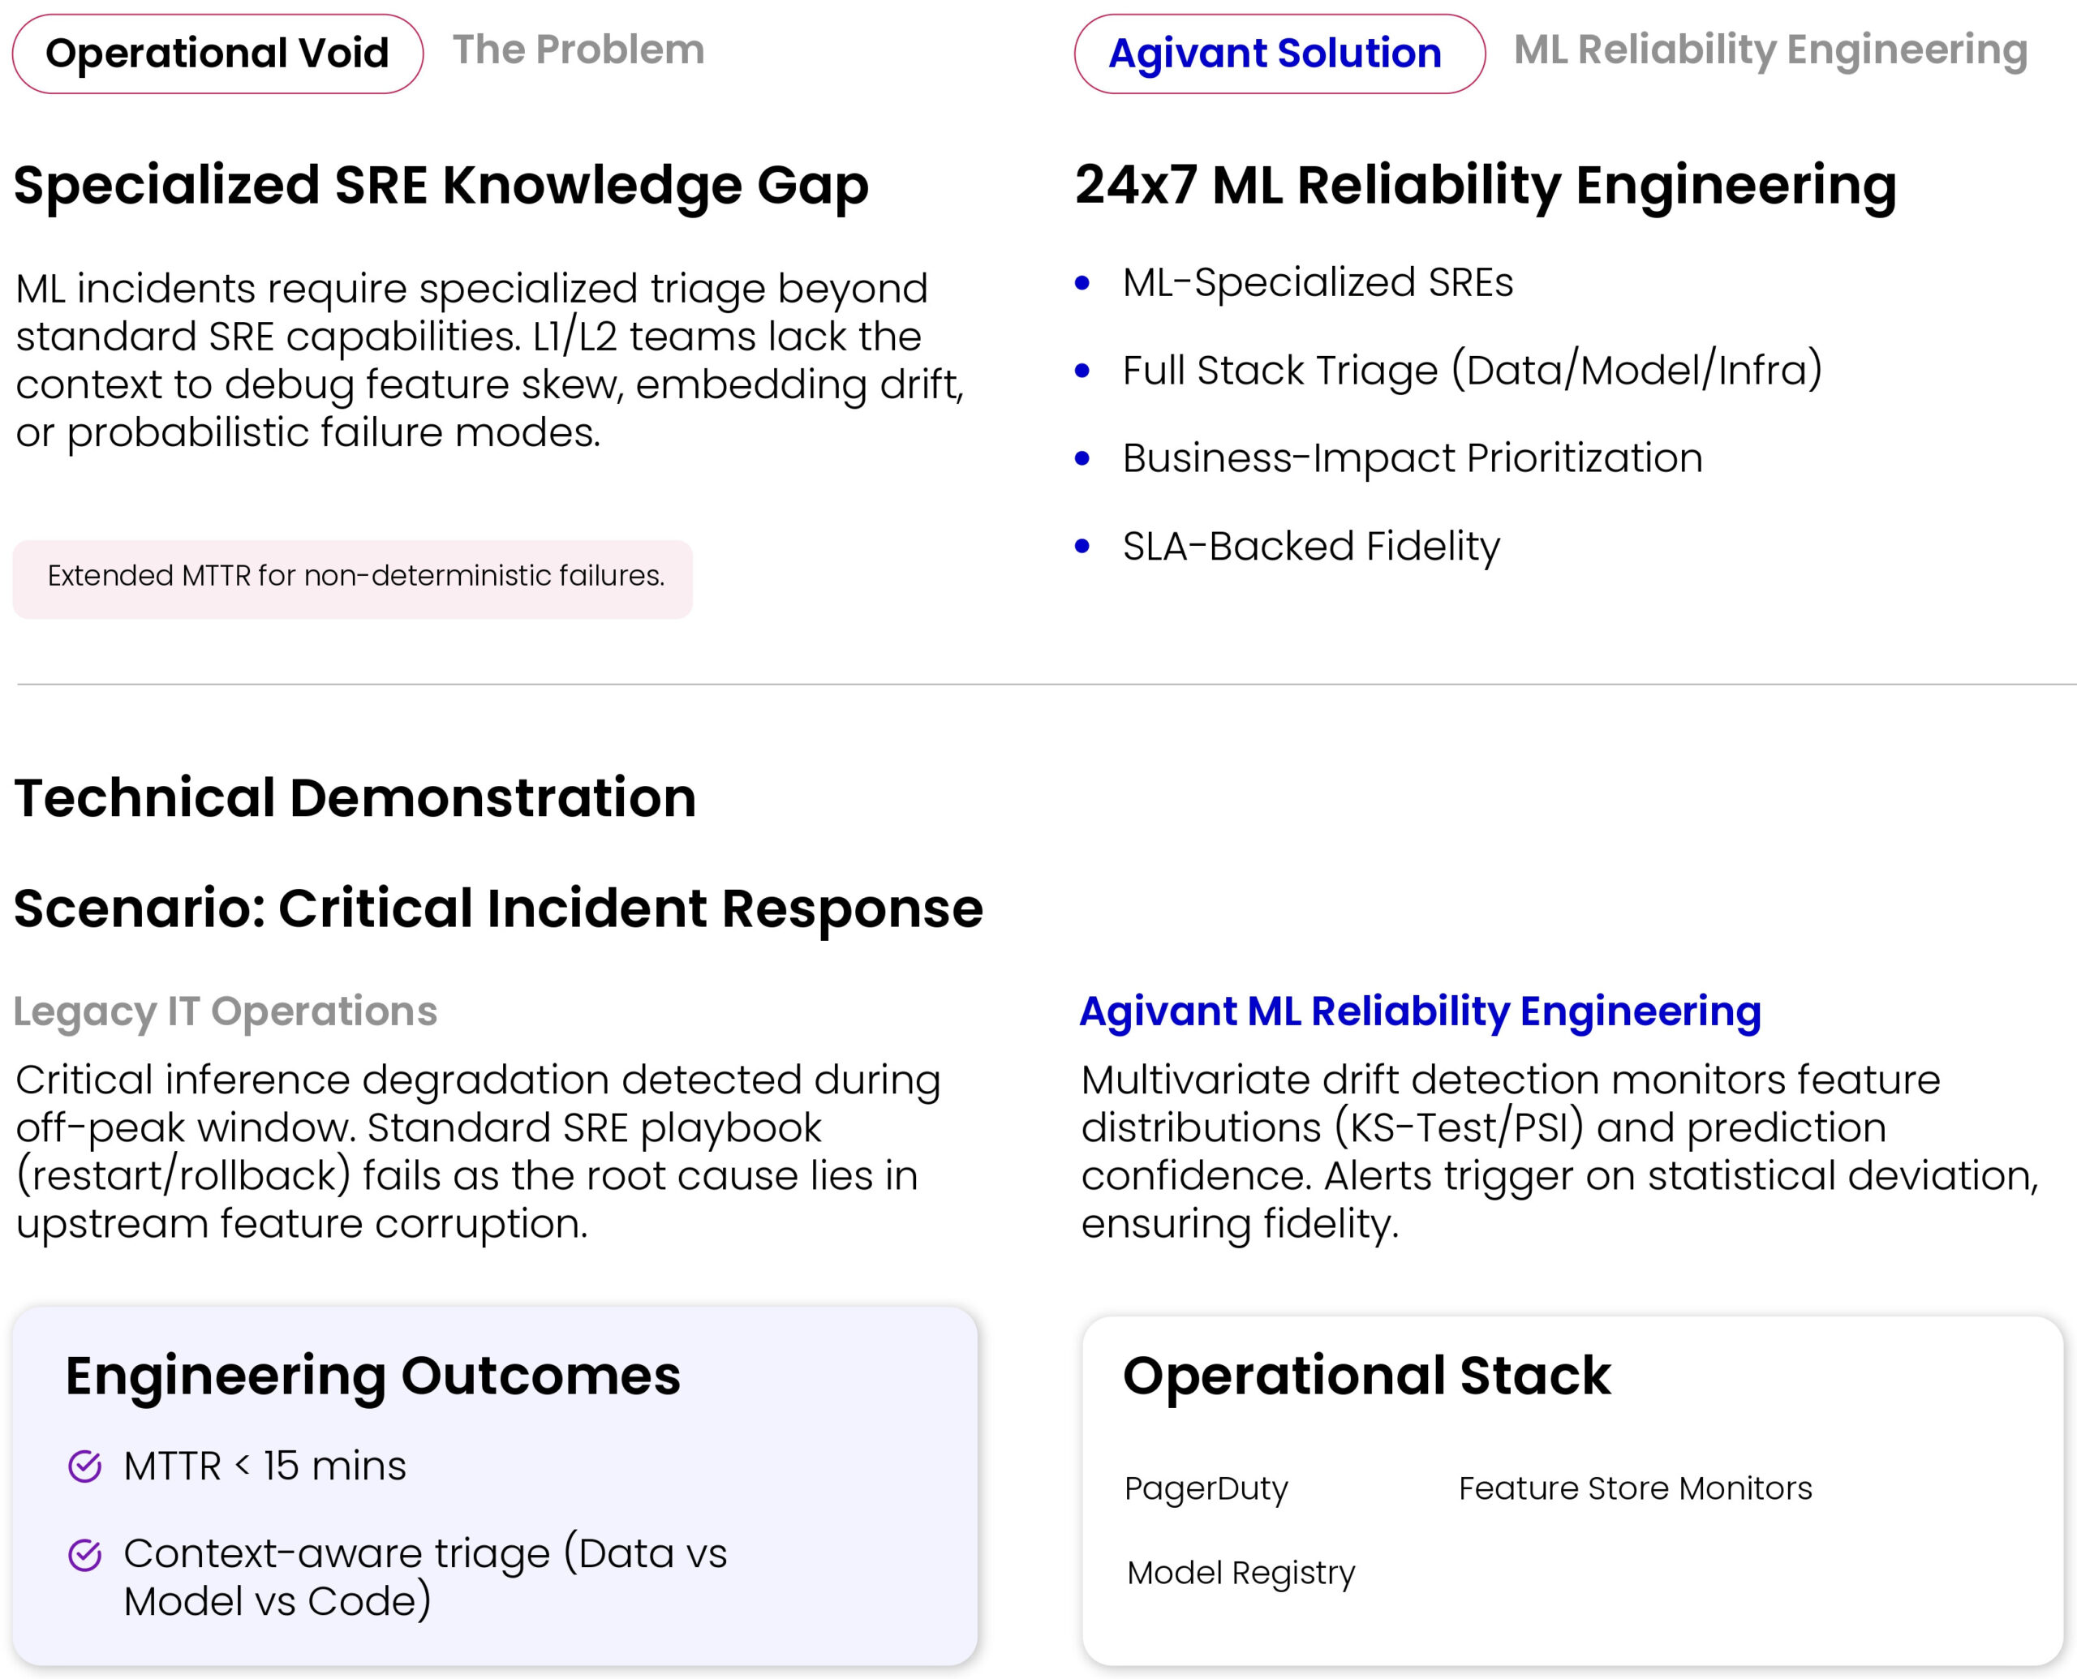Click the Full Stack Triage bullet item
Viewport: 2077px width, 1679px height.
1472,371
